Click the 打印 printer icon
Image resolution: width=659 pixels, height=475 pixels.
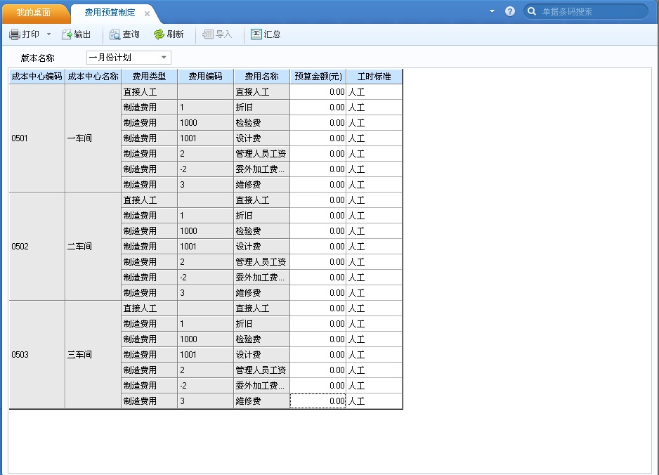click(14, 34)
